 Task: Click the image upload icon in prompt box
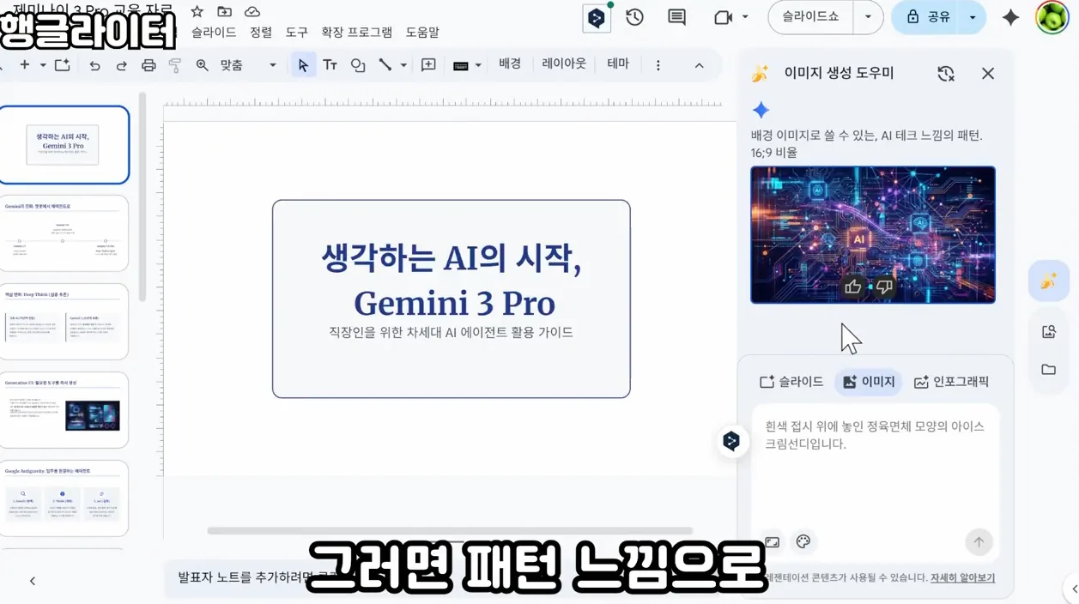773,541
